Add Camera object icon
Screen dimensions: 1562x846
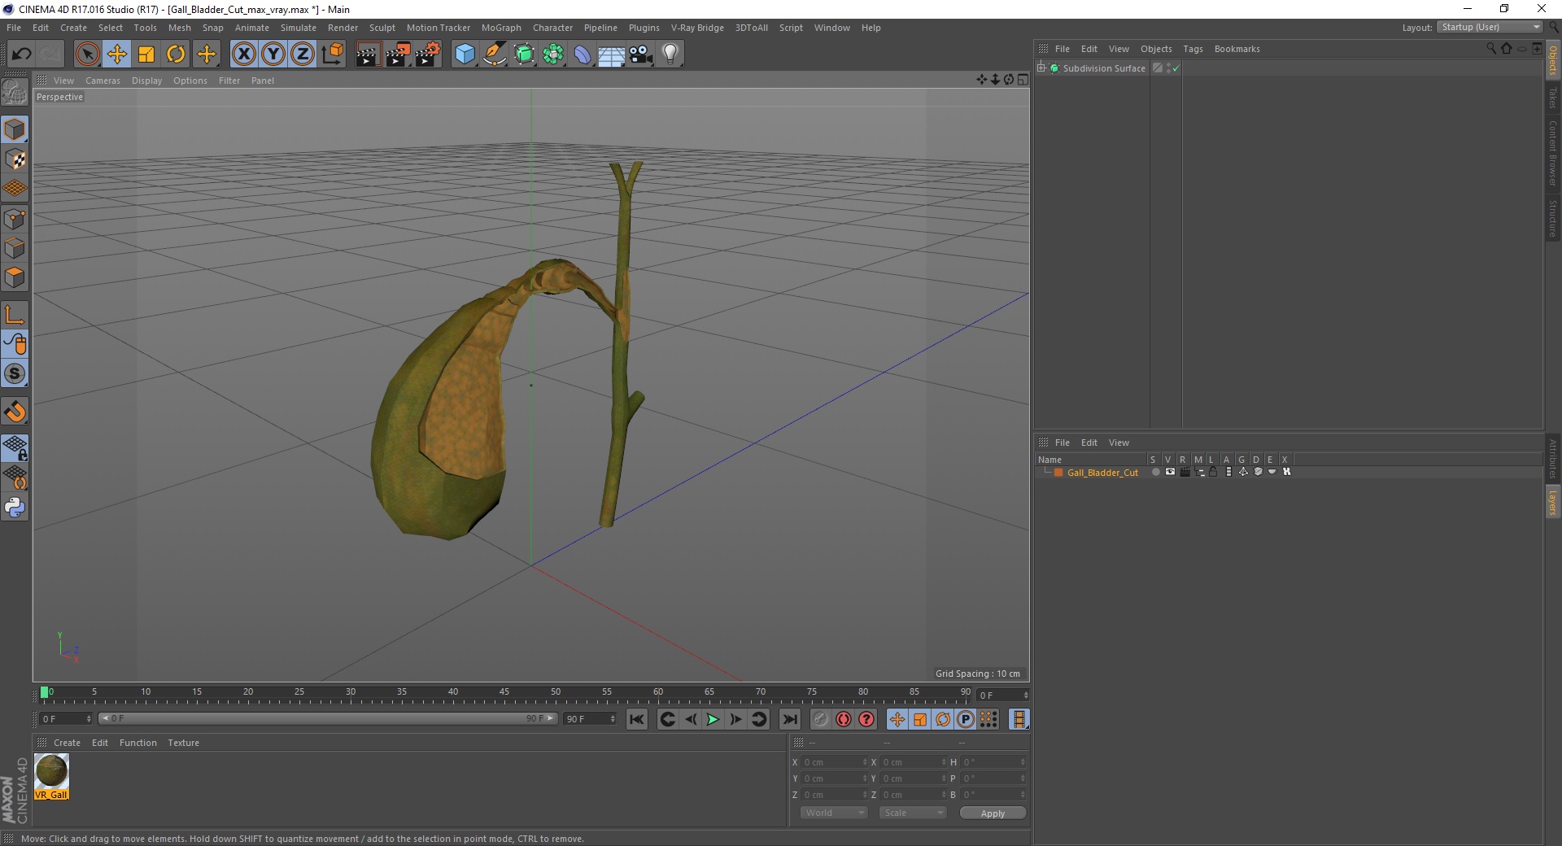[x=641, y=55]
